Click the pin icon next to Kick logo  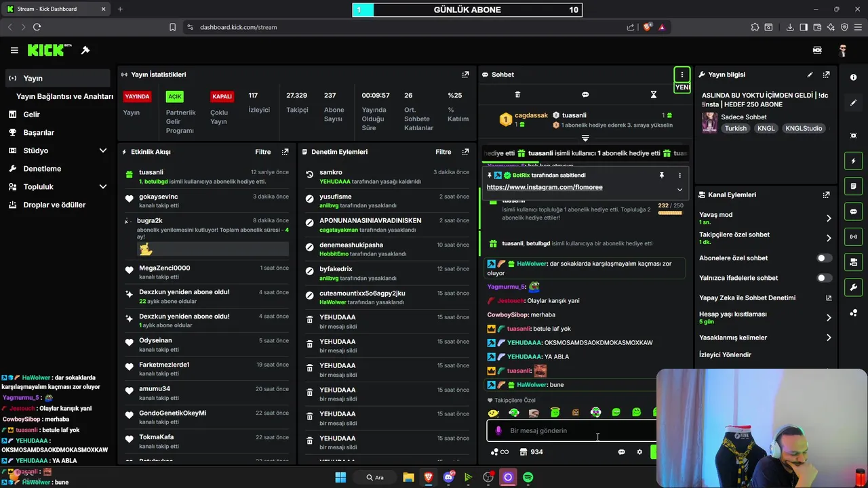pos(85,50)
